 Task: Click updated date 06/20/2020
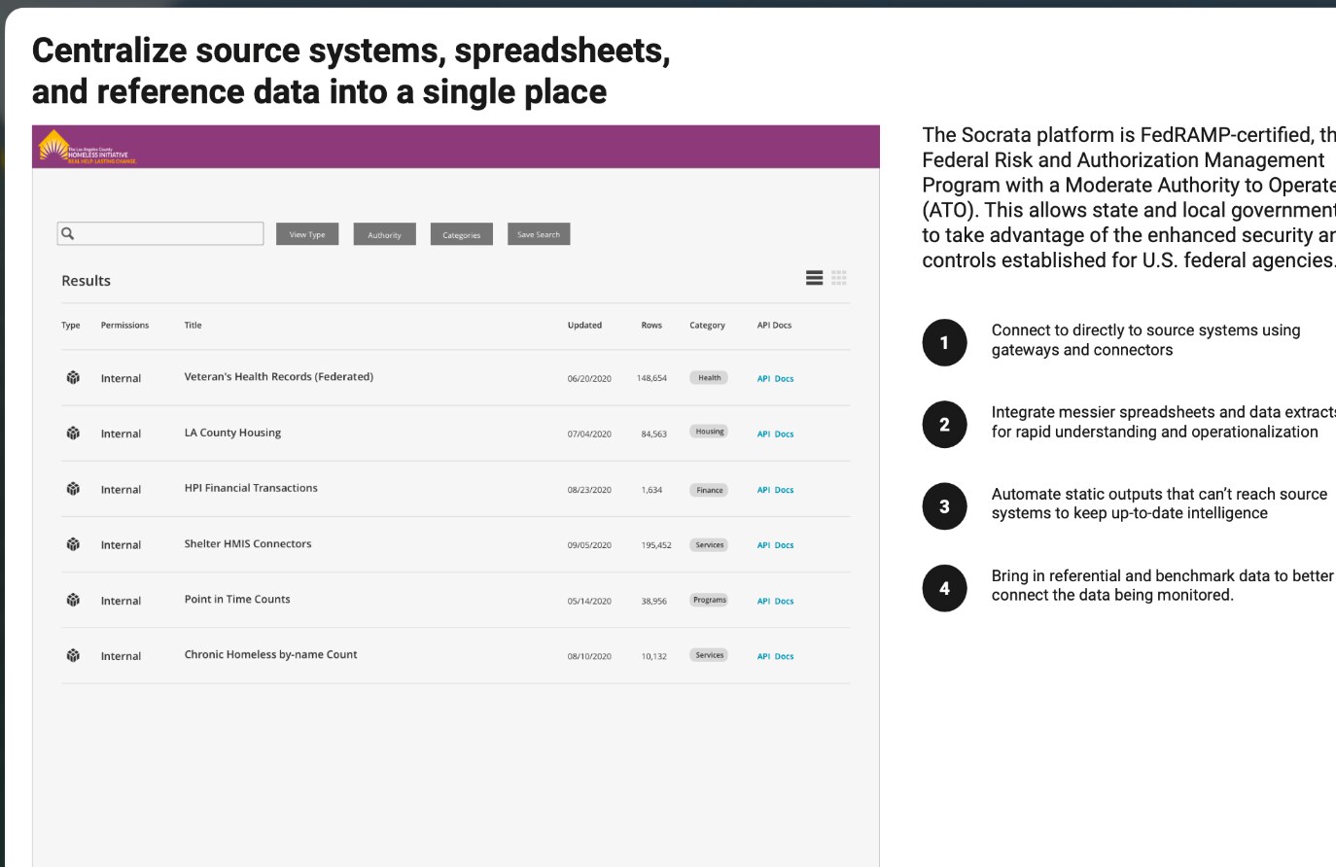click(589, 379)
